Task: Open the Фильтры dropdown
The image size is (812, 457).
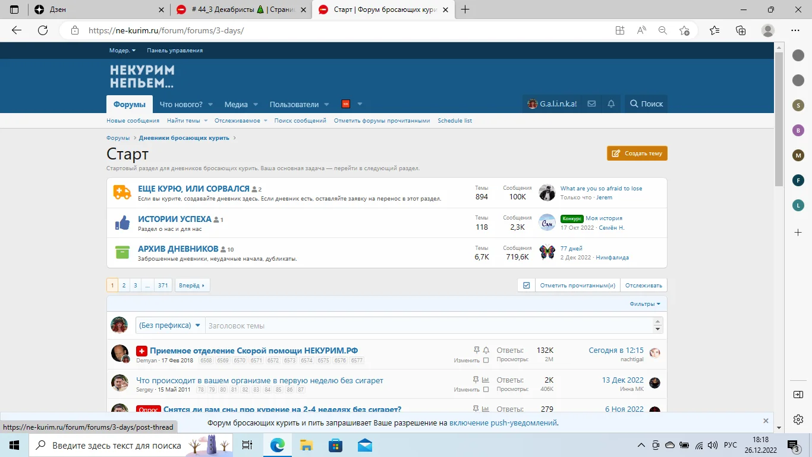Action: click(x=645, y=304)
